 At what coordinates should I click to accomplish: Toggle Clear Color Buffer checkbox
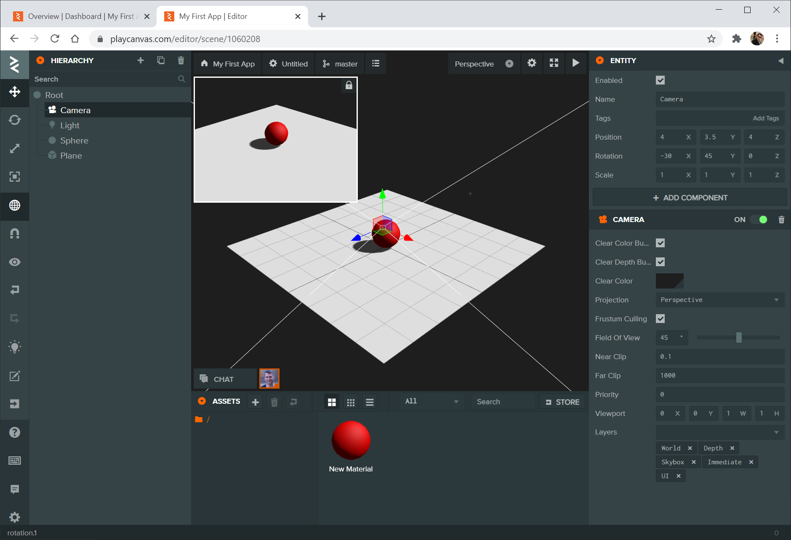(x=660, y=243)
